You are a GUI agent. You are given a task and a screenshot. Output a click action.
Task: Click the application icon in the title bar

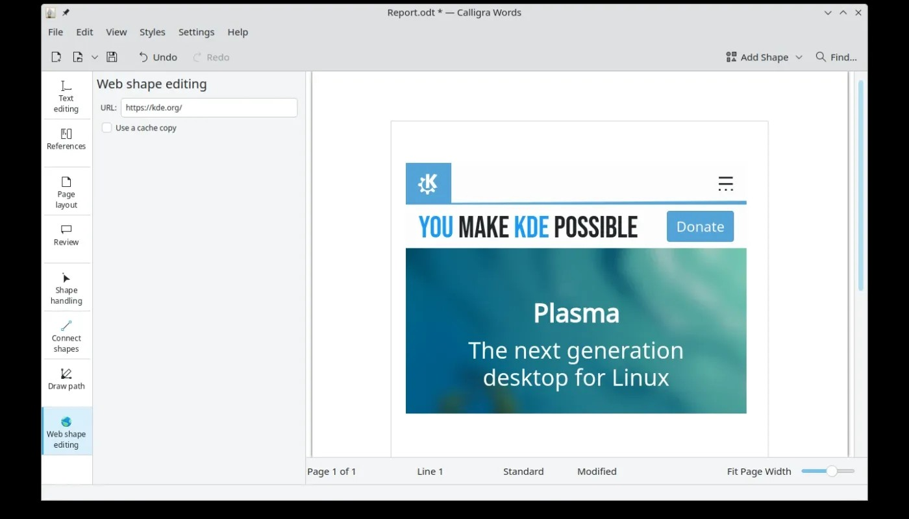point(51,12)
